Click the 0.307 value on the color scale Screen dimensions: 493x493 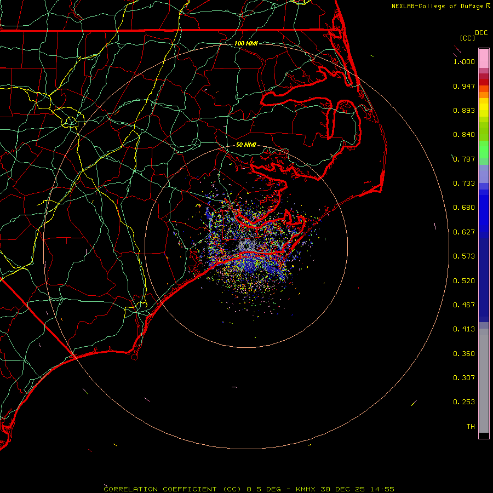tap(464, 378)
